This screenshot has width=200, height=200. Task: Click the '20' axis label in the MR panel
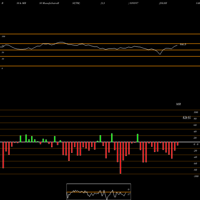pos(195,138)
